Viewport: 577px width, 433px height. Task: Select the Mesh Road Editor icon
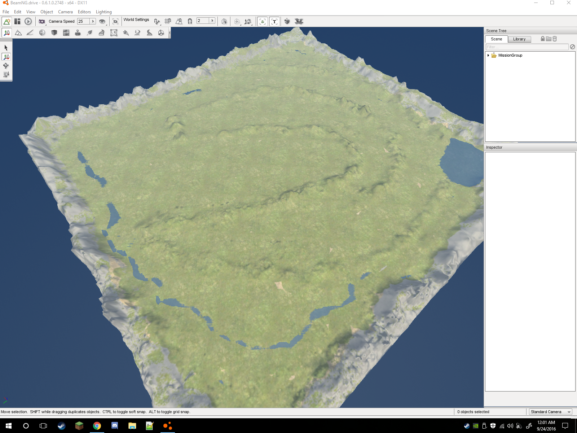click(x=101, y=33)
